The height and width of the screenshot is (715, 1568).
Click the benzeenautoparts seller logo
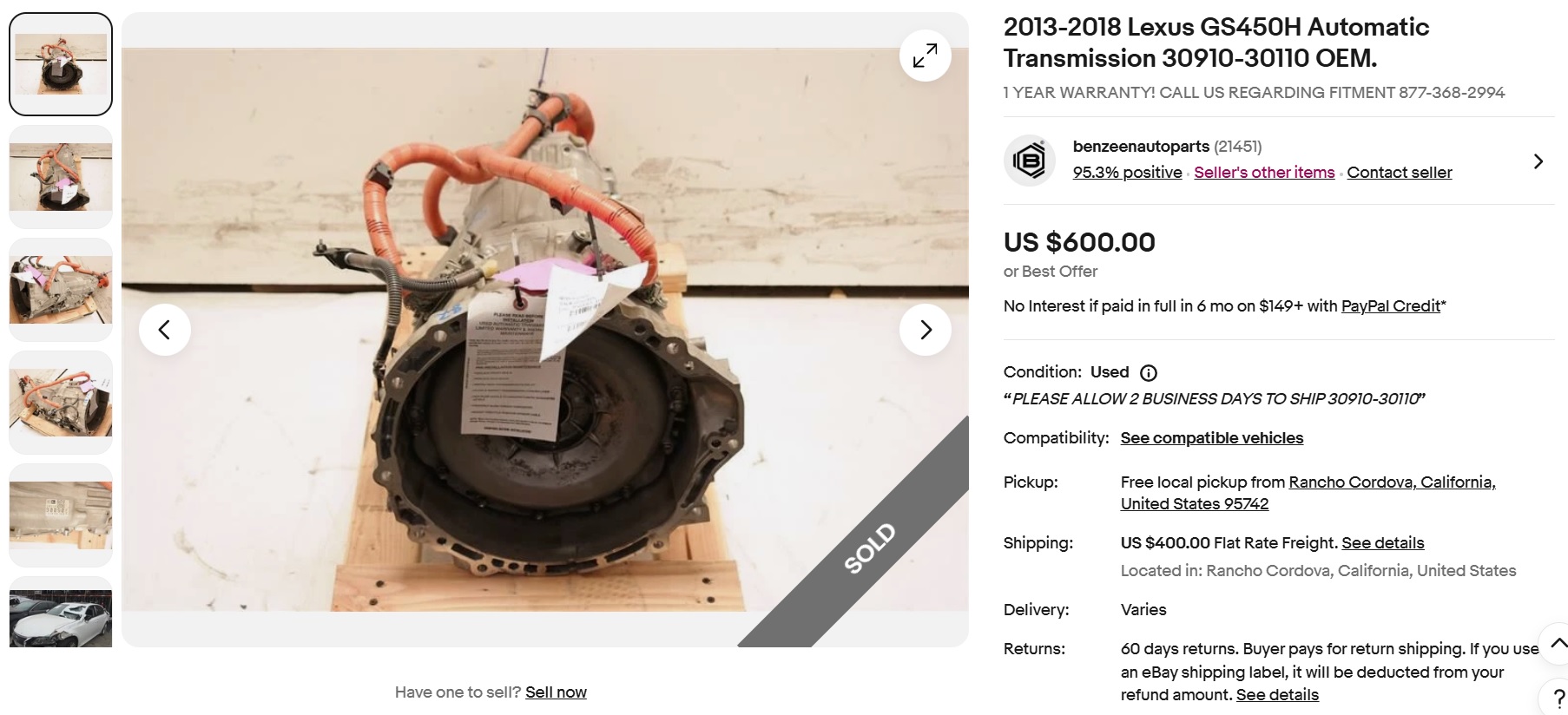[x=1029, y=161]
